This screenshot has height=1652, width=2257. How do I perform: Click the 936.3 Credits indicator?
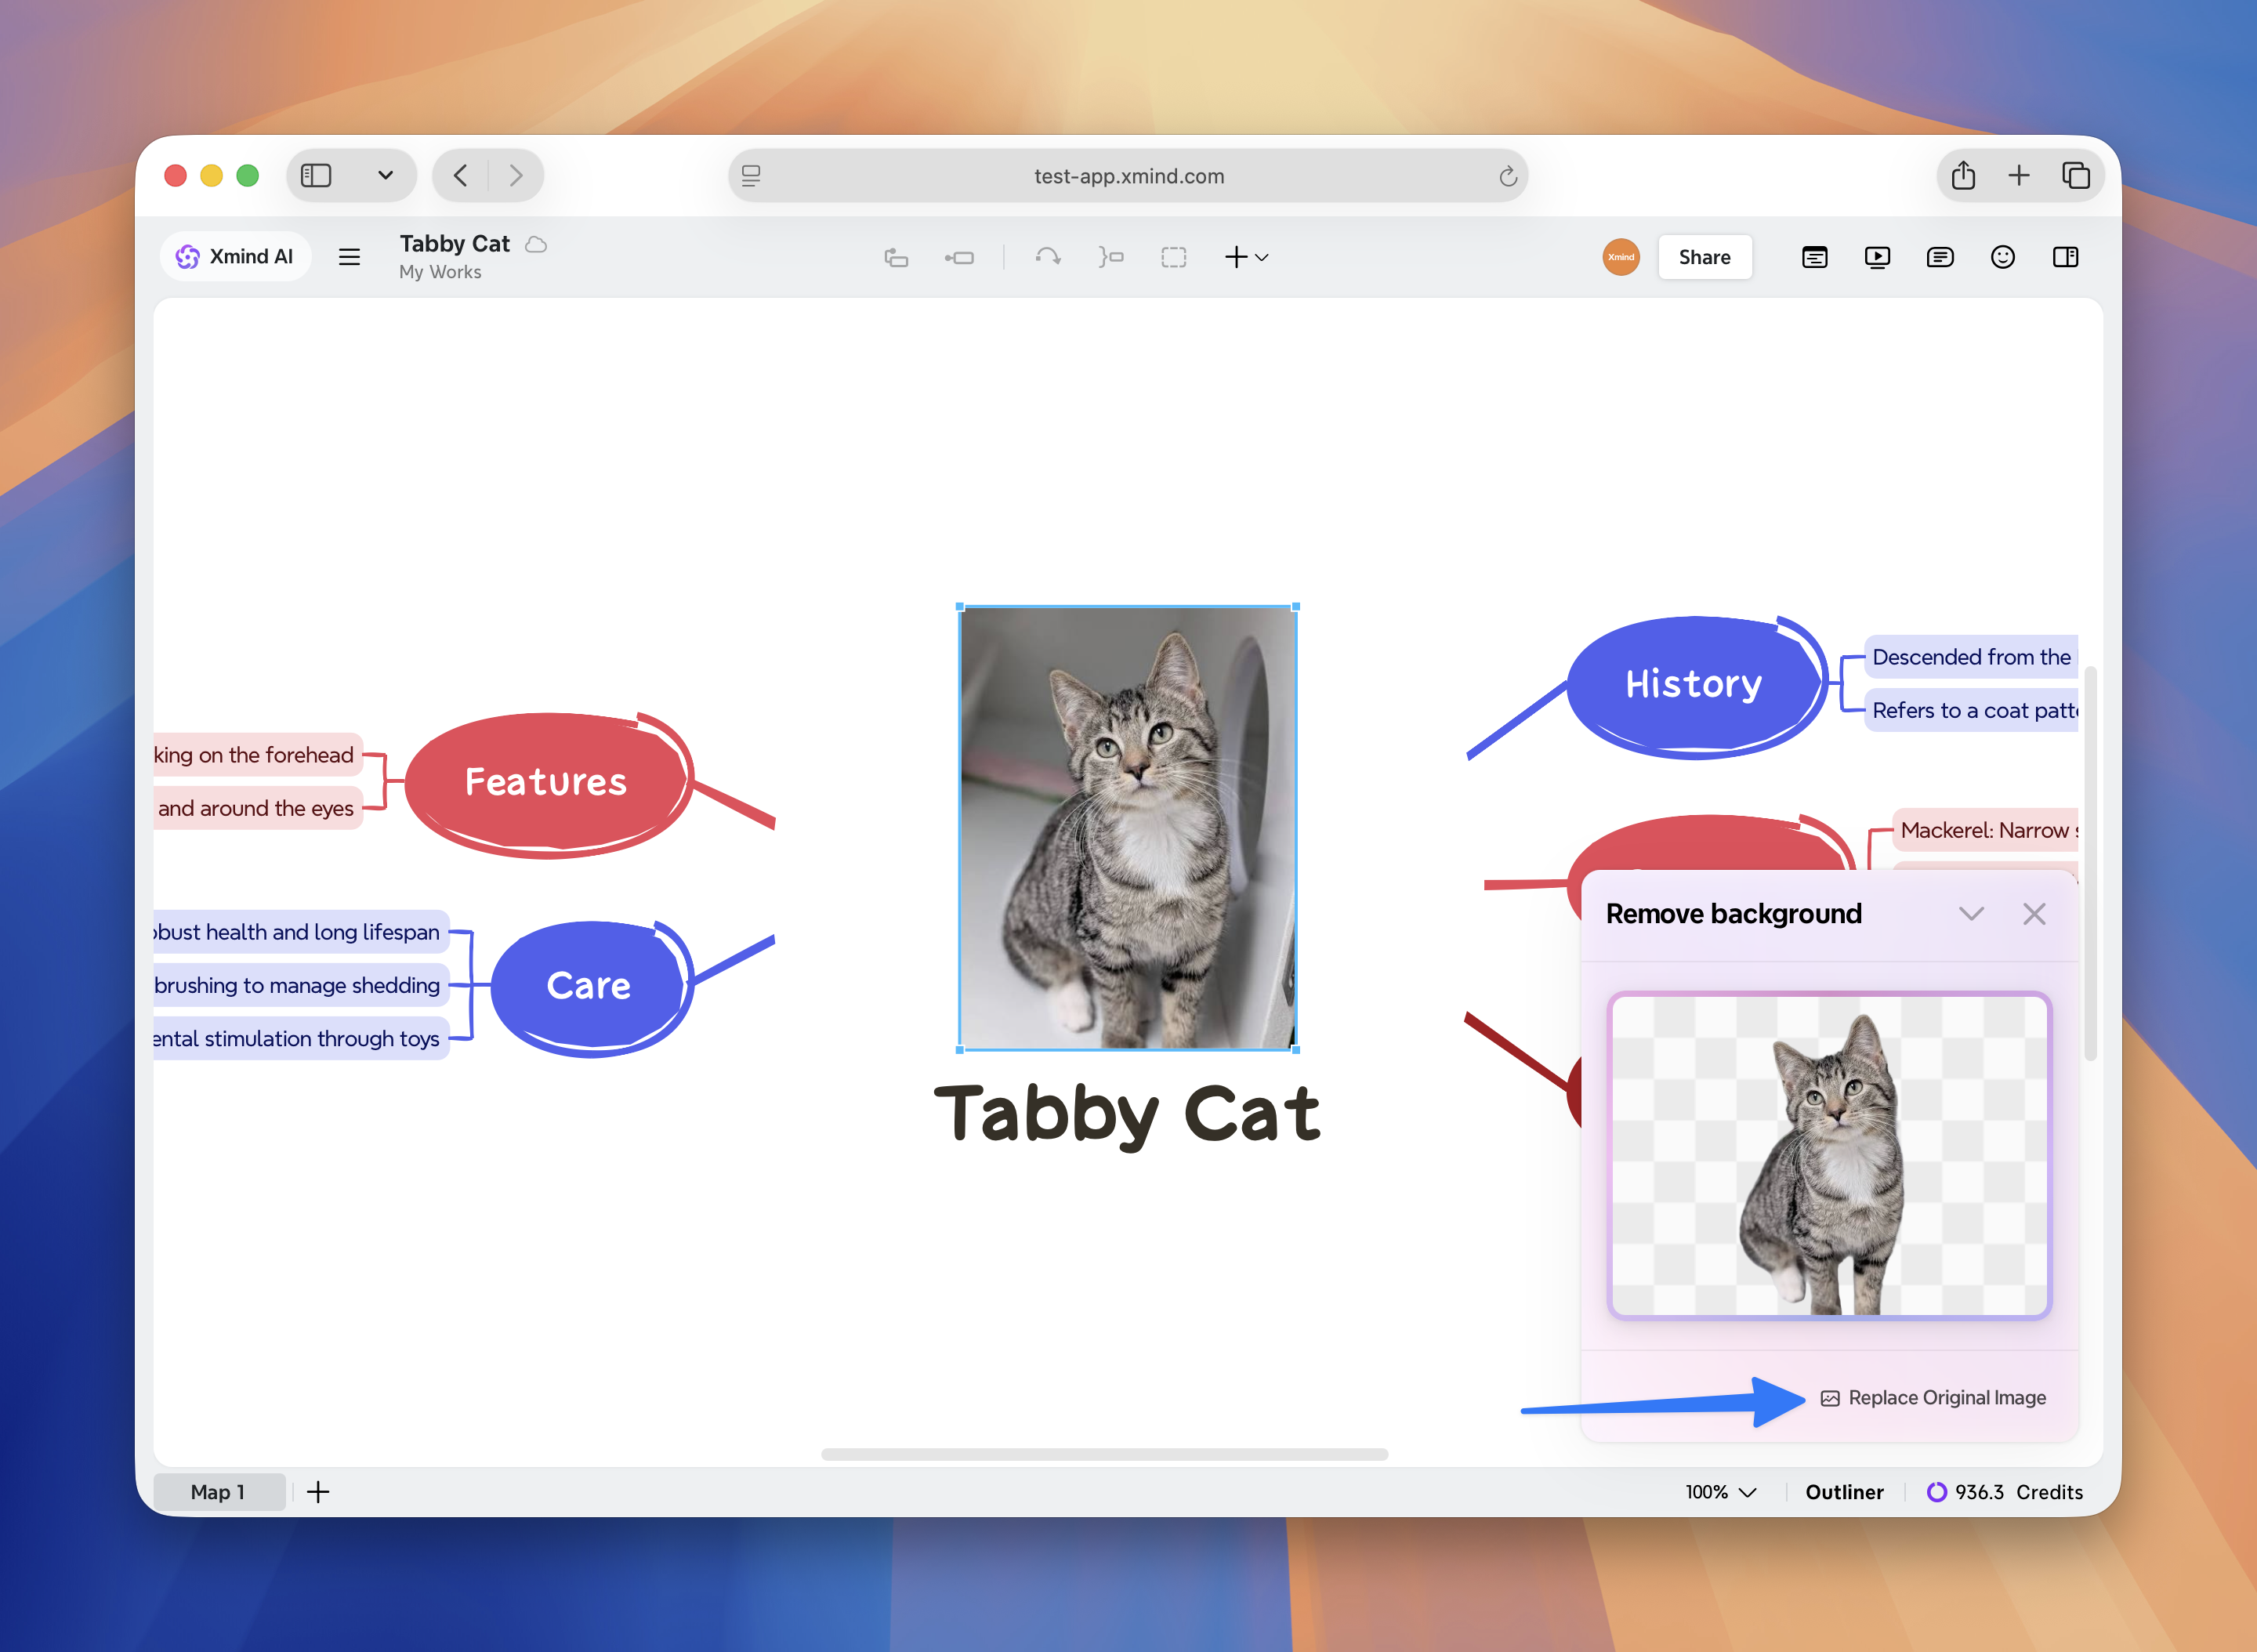click(x=2005, y=1492)
